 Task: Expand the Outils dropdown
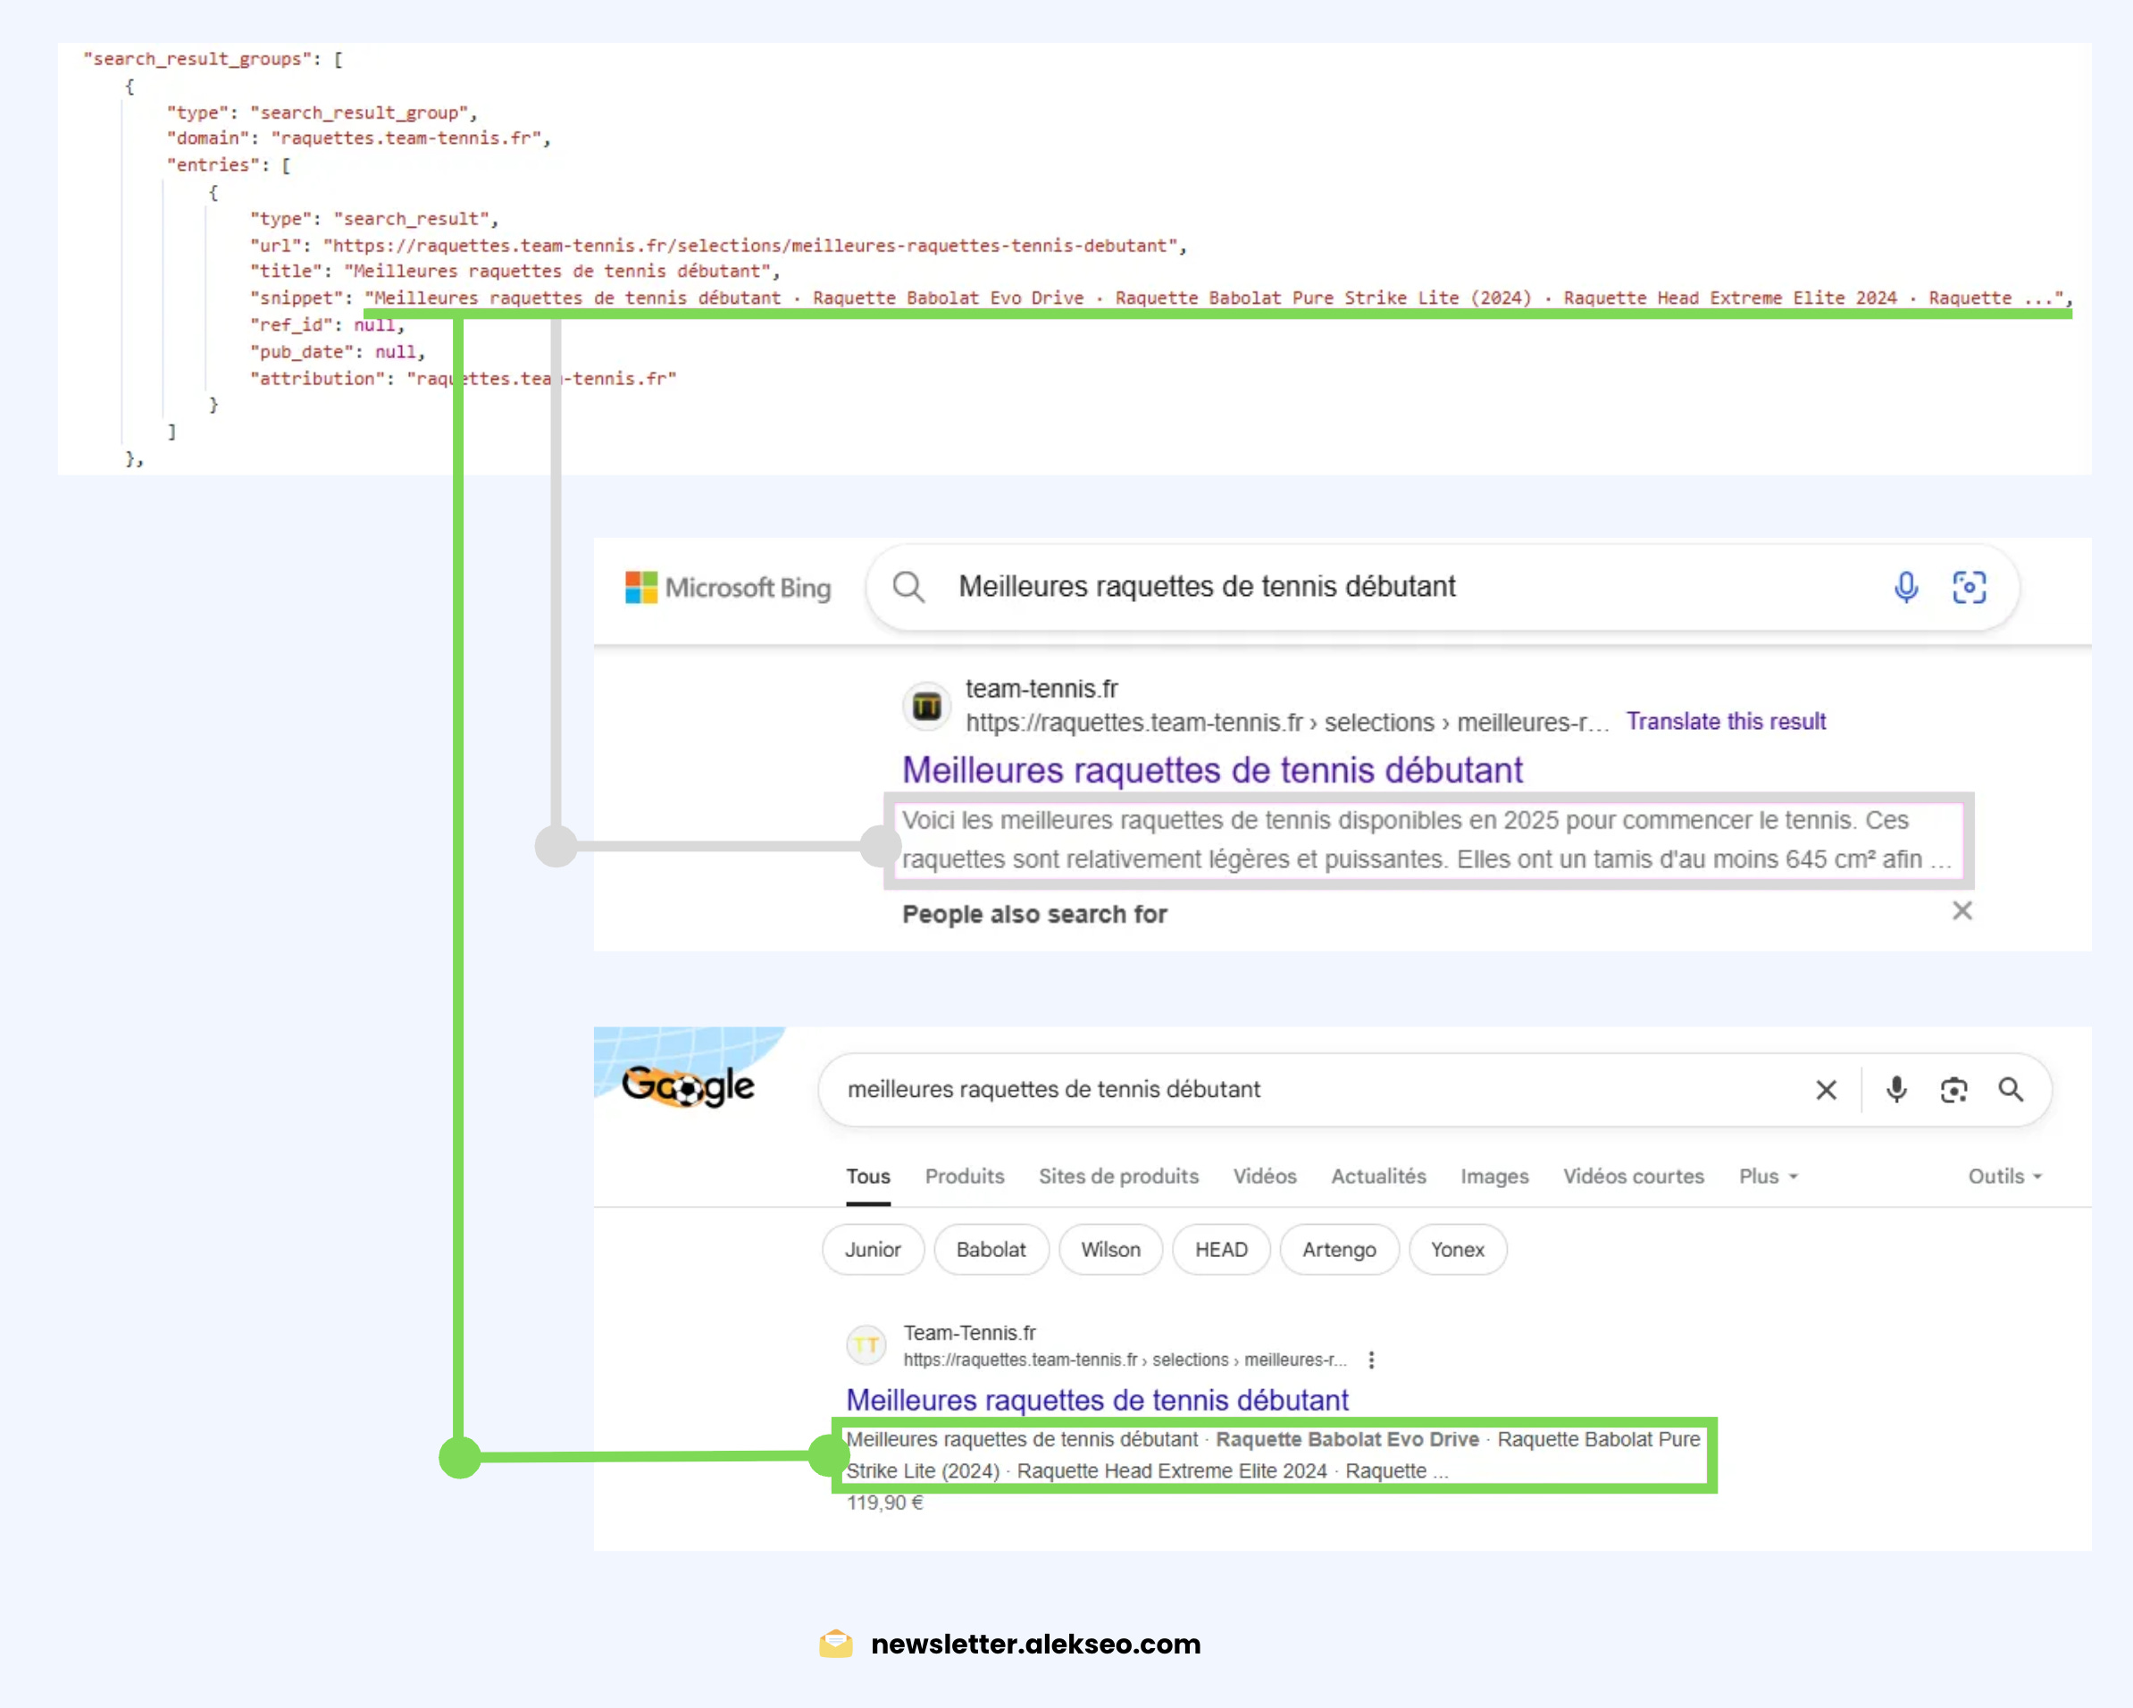[2004, 1176]
